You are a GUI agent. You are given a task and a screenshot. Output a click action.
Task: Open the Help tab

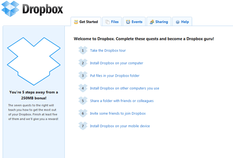[x=182, y=22]
